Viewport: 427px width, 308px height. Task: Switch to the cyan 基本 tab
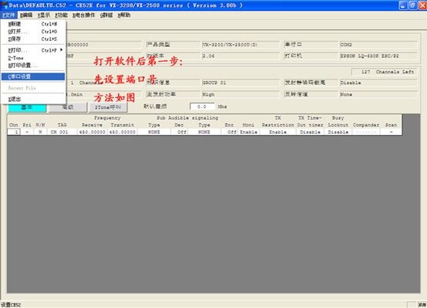[x=27, y=107]
